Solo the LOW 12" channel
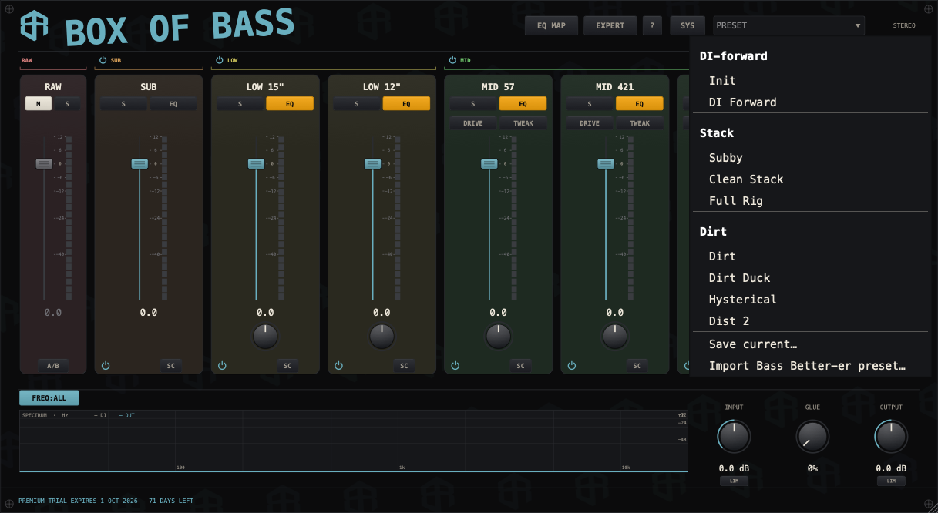Image resolution: width=938 pixels, height=513 pixels. (357, 104)
